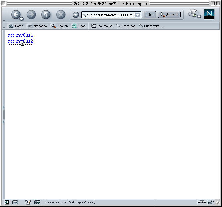Open Shop from the personal toolbar
Screen dimensions: 222x207
pos(79,26)
